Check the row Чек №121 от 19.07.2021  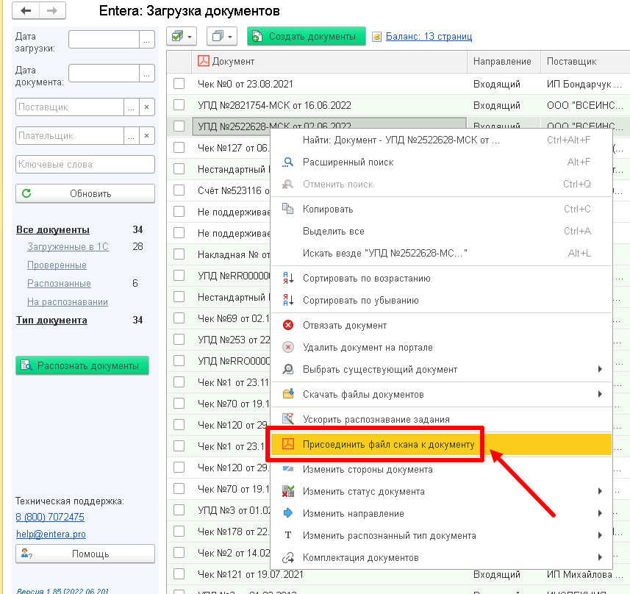click(x=179, y=574)
